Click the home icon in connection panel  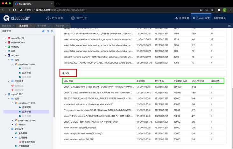(44, 31)
